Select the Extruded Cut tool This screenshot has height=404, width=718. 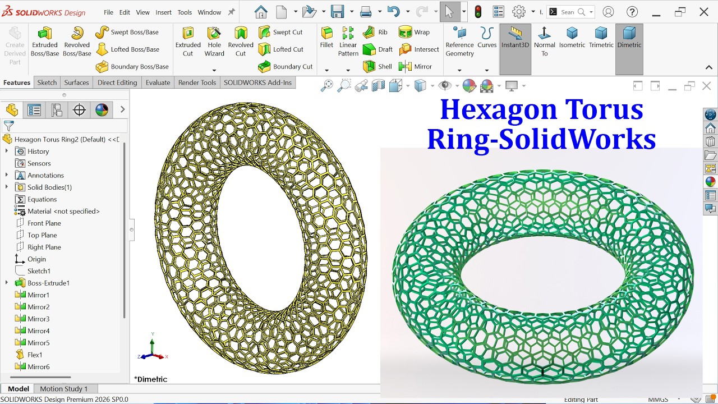188,42
